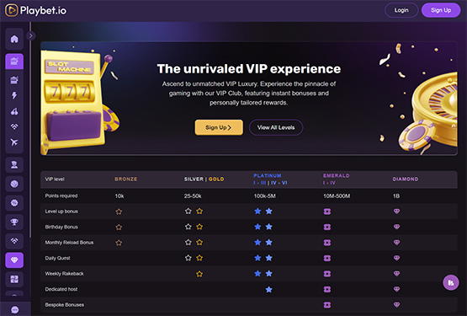Select the highlighted casino sidebar icon
Image resolution: width=467 pixels, height=316 pixels.
coord(14,62)
